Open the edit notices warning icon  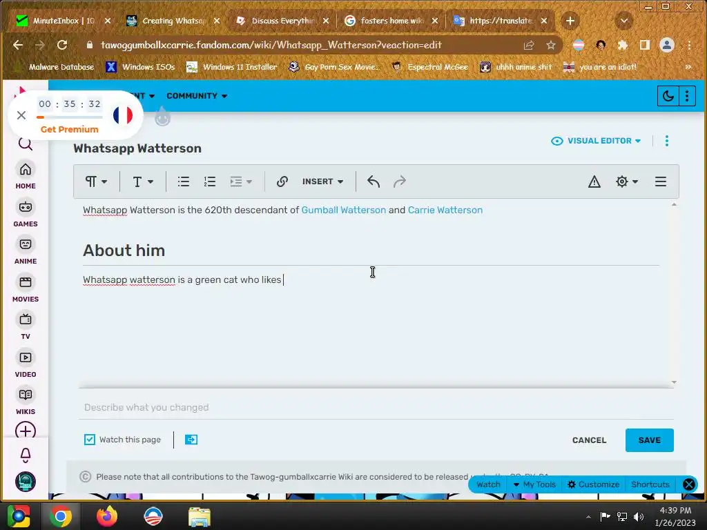tap(594, 181)
